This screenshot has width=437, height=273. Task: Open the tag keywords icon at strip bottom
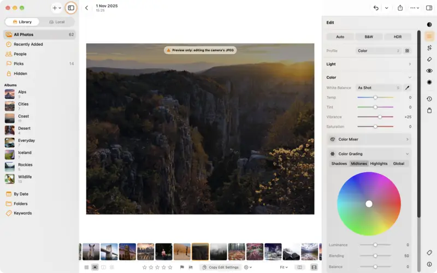point(429,253)
